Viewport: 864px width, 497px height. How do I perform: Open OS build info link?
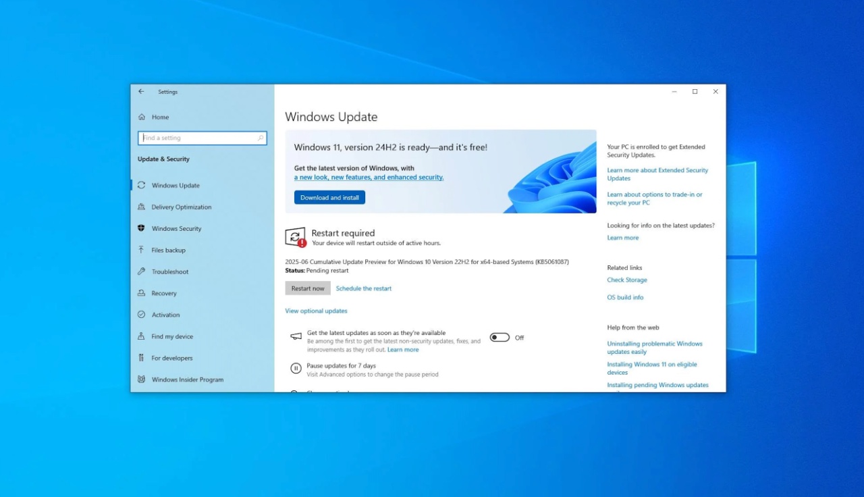[625, 297]
